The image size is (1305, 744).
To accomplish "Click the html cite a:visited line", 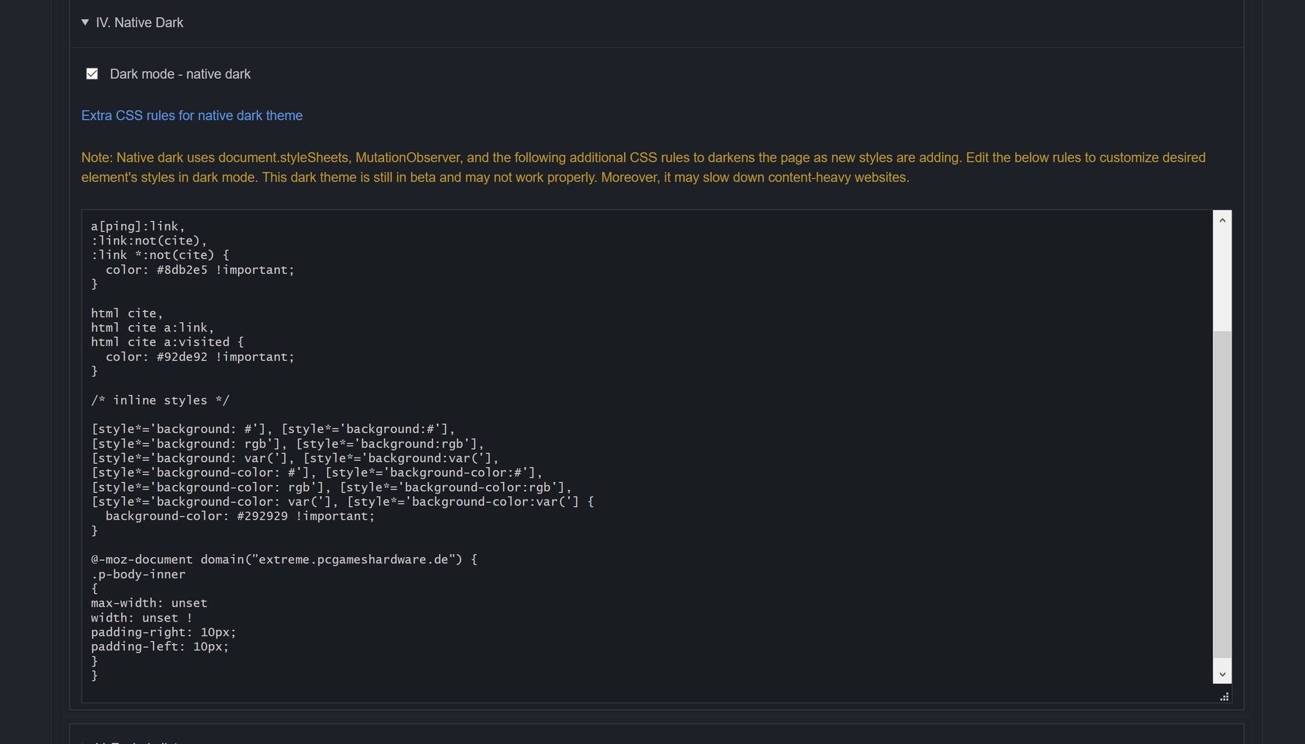I will tap(167, 342).
